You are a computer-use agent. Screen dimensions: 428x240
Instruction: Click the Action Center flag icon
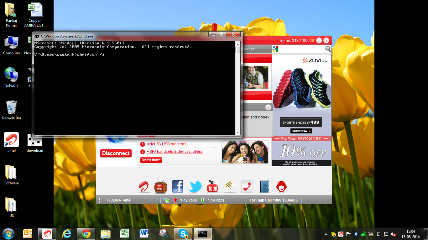[x=348, y=234]
